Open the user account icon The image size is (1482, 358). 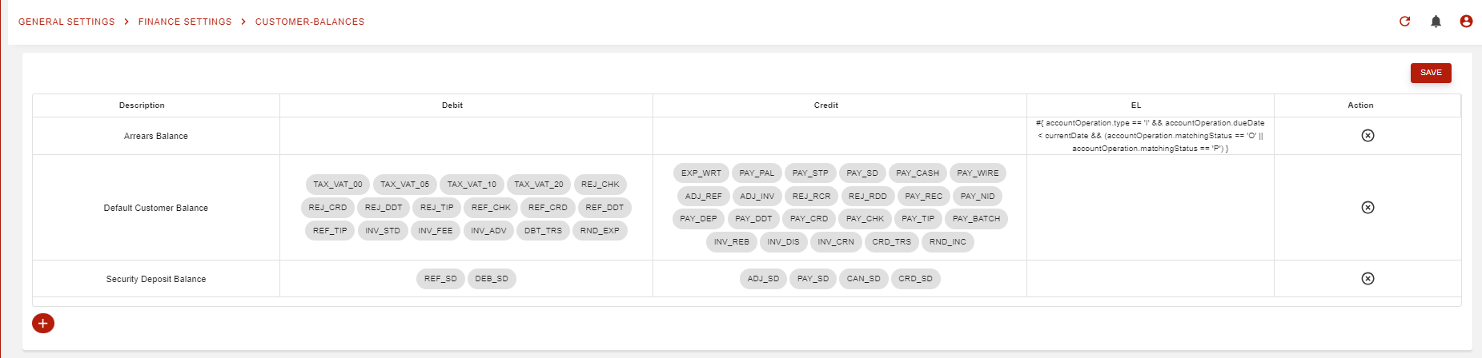point(1466,22)
